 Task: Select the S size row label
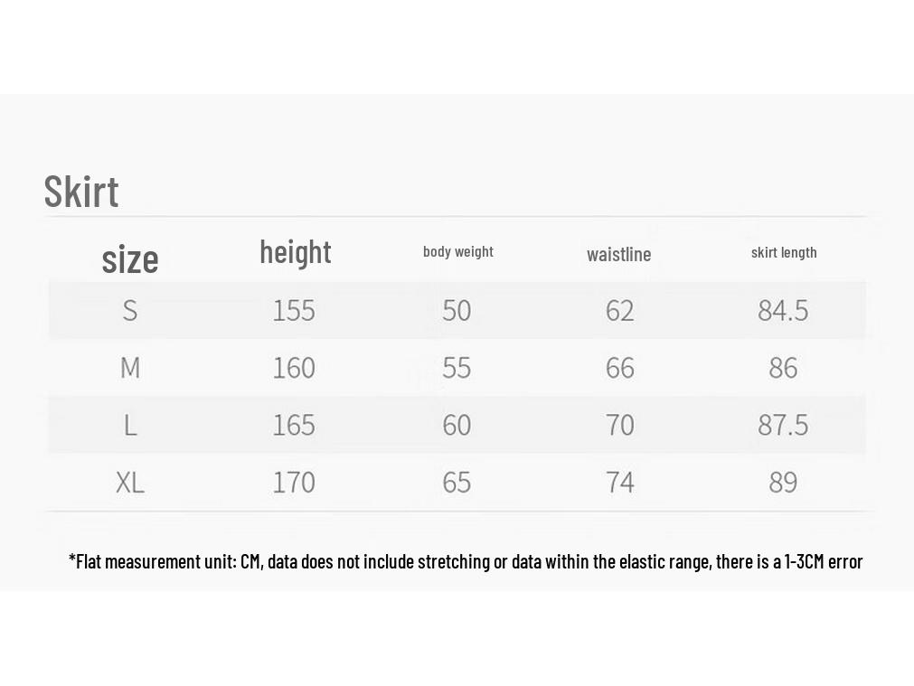pos(130,310)
